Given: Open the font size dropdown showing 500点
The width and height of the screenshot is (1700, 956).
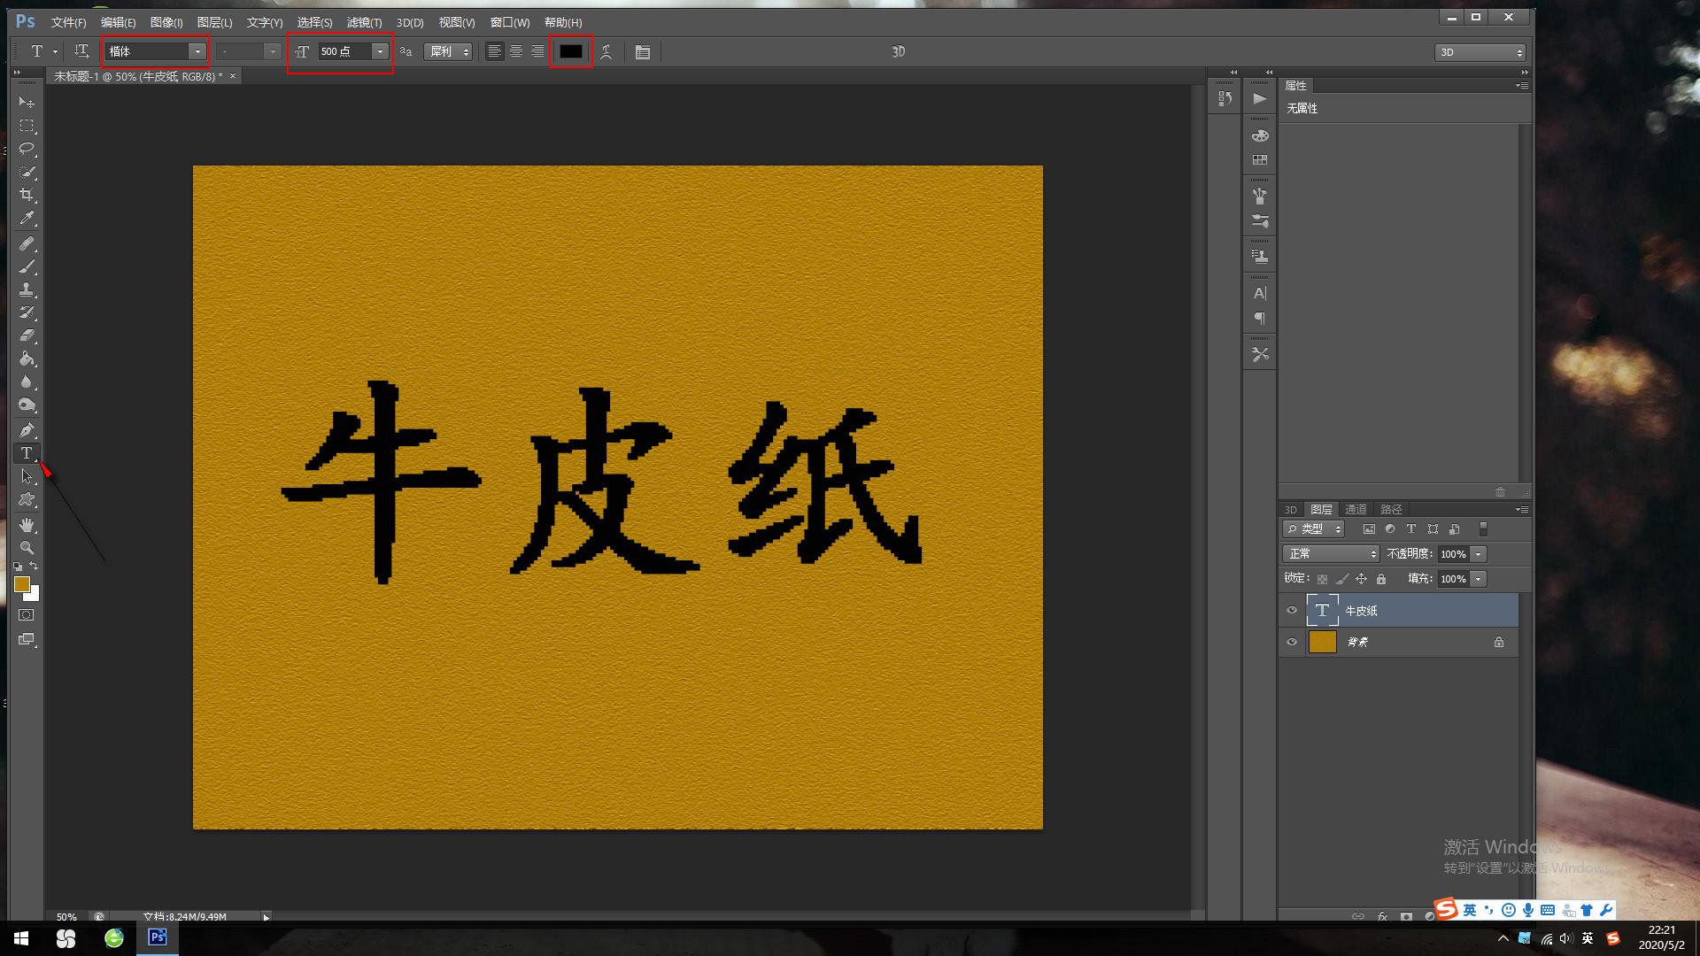Looking at the screenshot, I should [x=379, y=51].
